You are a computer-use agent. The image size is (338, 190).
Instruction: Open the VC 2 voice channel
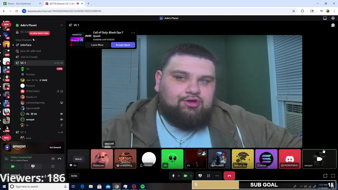point(39,132)
